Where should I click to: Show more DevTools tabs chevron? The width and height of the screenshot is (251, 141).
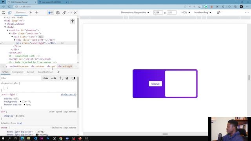click(31, 13)
